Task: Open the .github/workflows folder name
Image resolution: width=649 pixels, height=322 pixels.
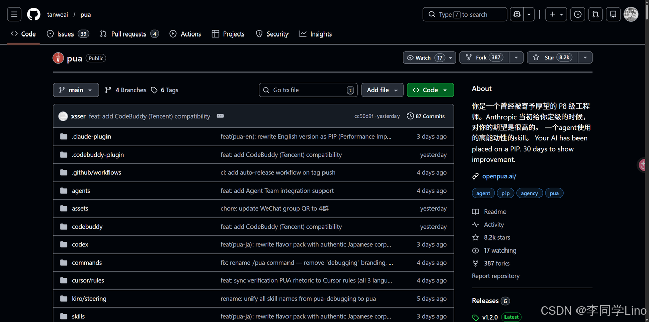Action: tap(96, 173)
